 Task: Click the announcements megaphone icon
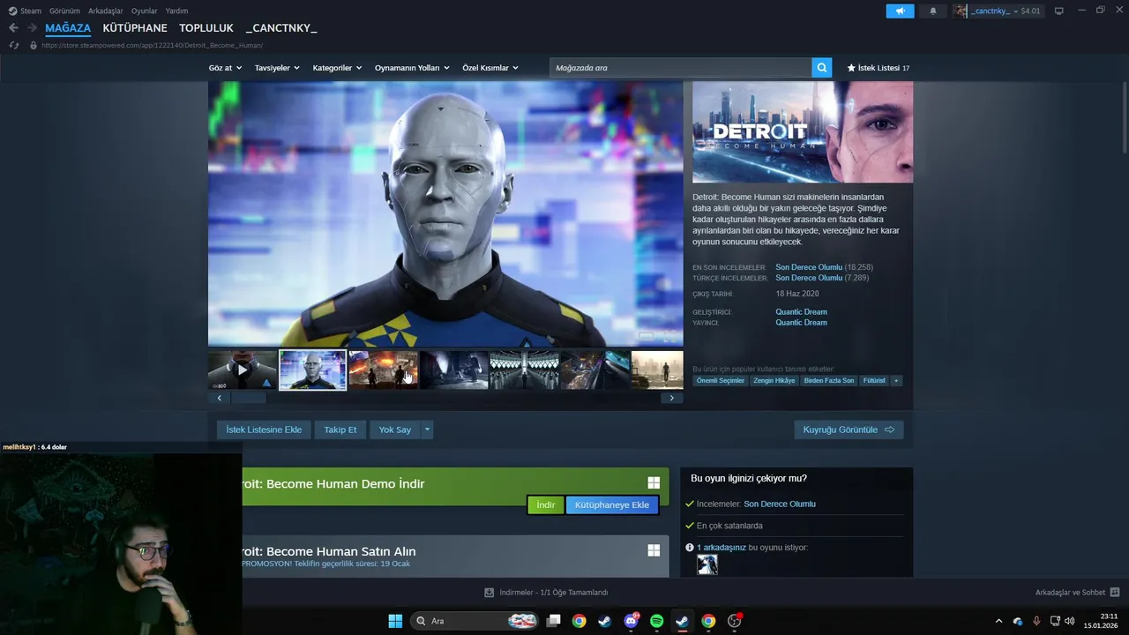900,11
